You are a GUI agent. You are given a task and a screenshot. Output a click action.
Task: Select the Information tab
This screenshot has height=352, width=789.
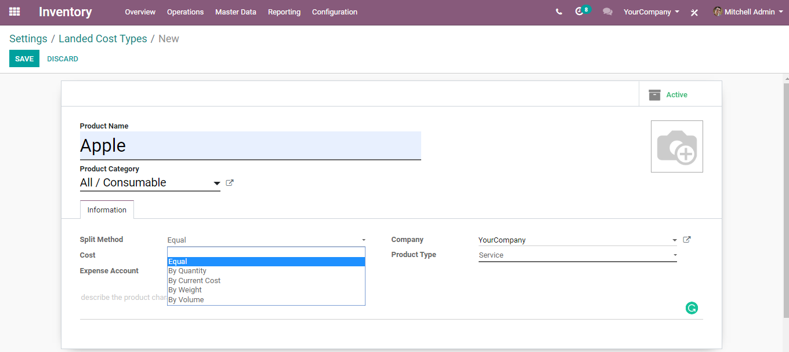pos(107,210)
